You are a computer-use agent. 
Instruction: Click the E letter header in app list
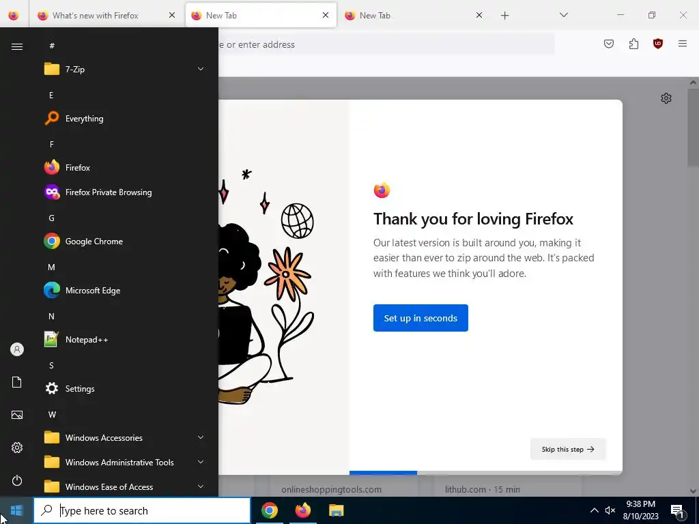click(51, 95)
